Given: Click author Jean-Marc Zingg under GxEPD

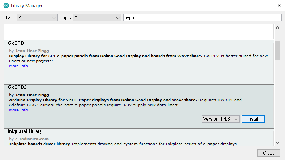Looking at the screenshot, I should 32,51.
